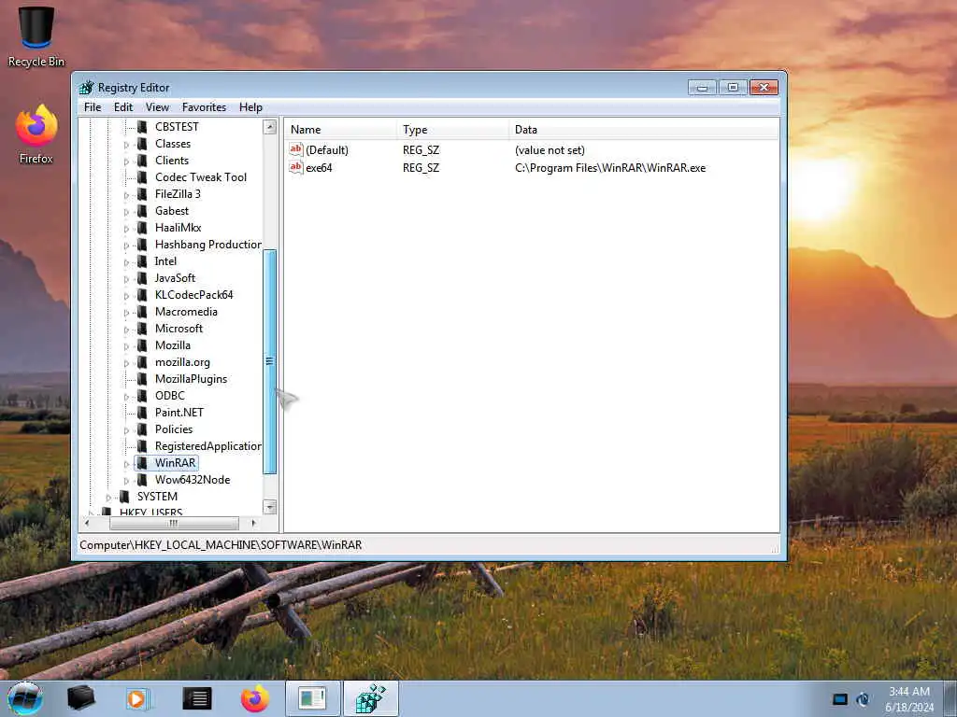Screen dimensions: 957x717
Task: Click the Codec Tweak Tool folder icon
Action: tap(142, 177)
